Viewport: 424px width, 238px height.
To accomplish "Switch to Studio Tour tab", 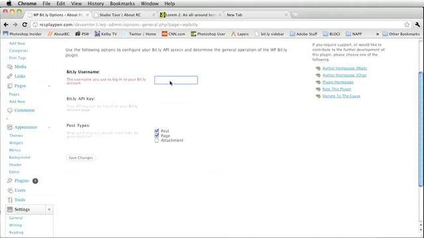I will [x=125, y=15].
